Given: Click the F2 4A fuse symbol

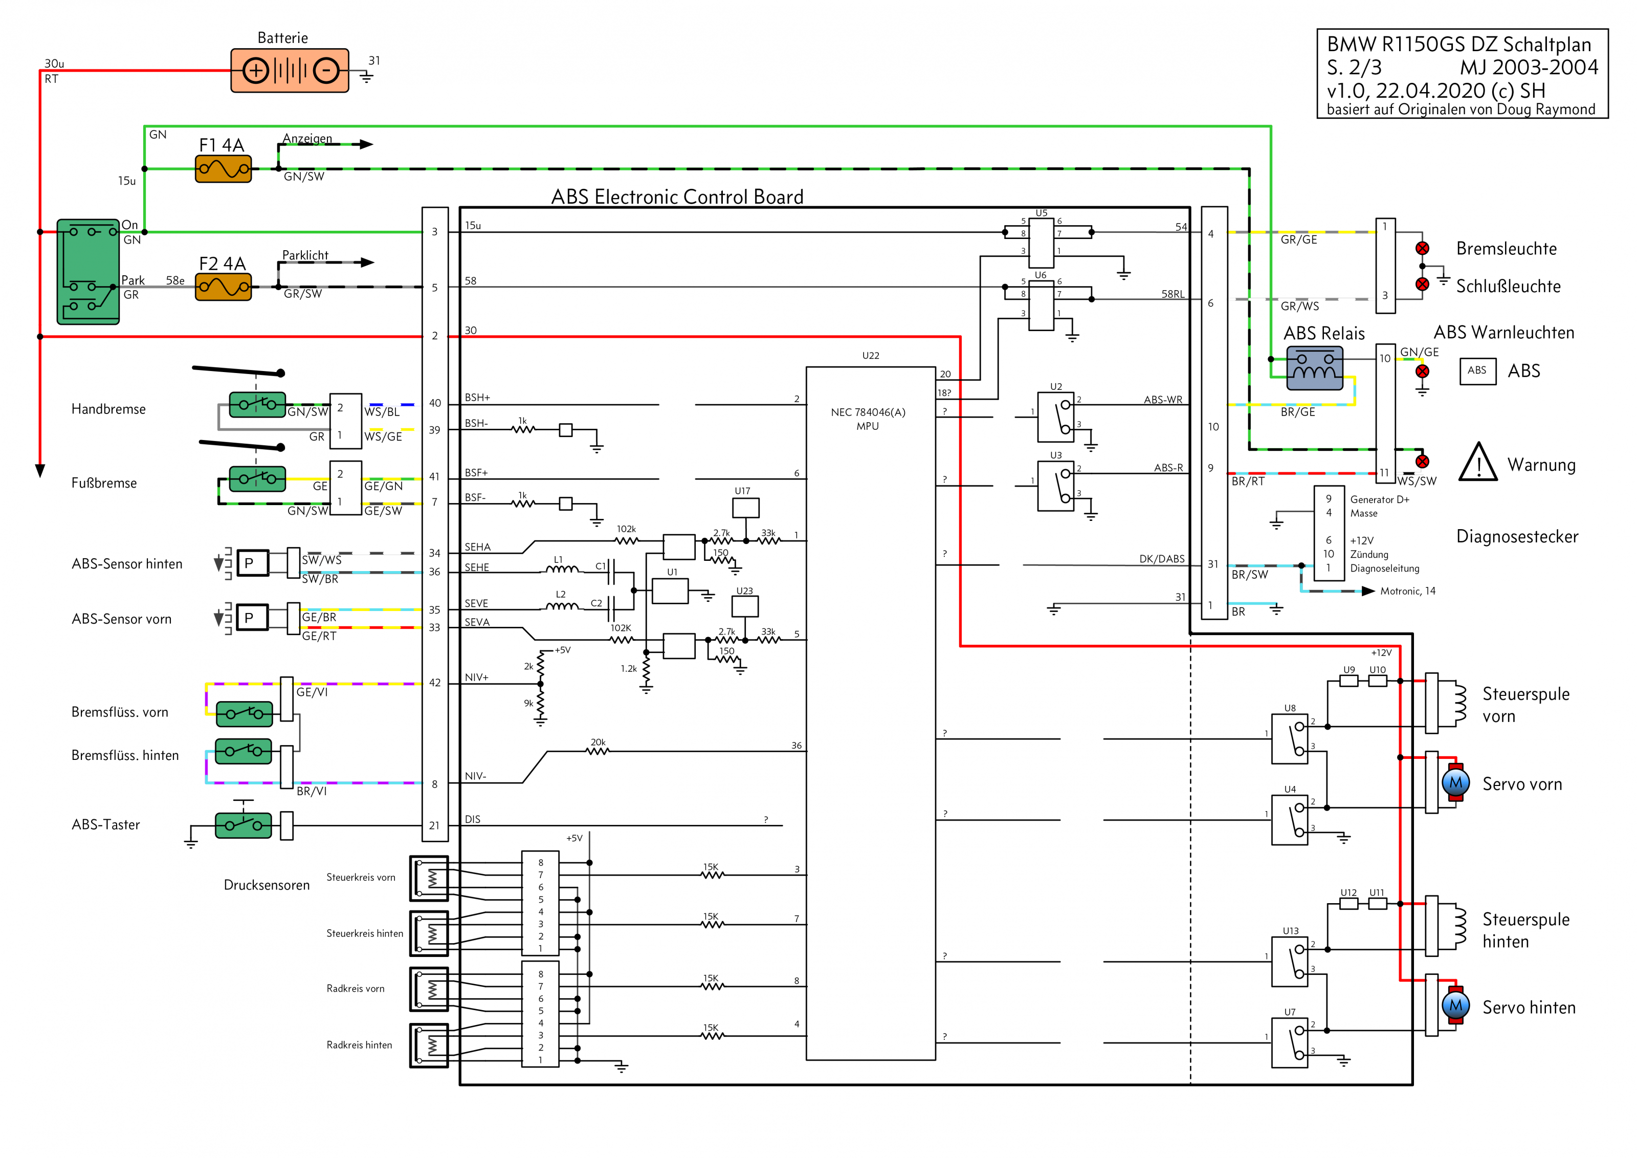Looking at the screenshot, I should tap(223, 288).
